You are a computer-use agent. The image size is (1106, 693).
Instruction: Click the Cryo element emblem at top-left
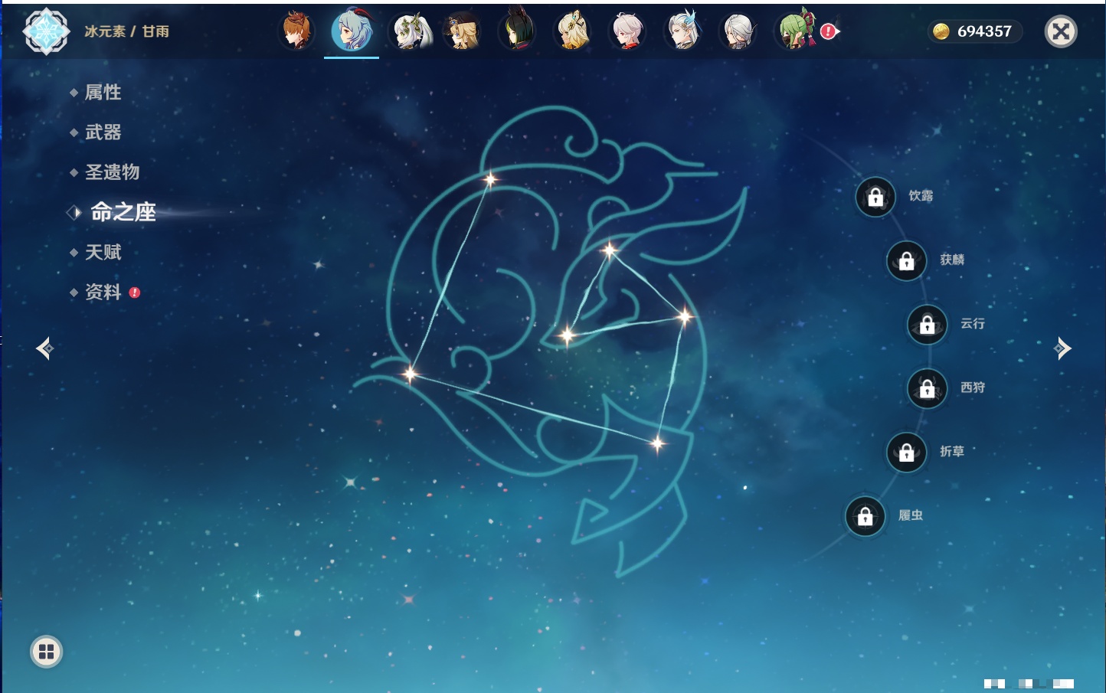pos(46,31)
